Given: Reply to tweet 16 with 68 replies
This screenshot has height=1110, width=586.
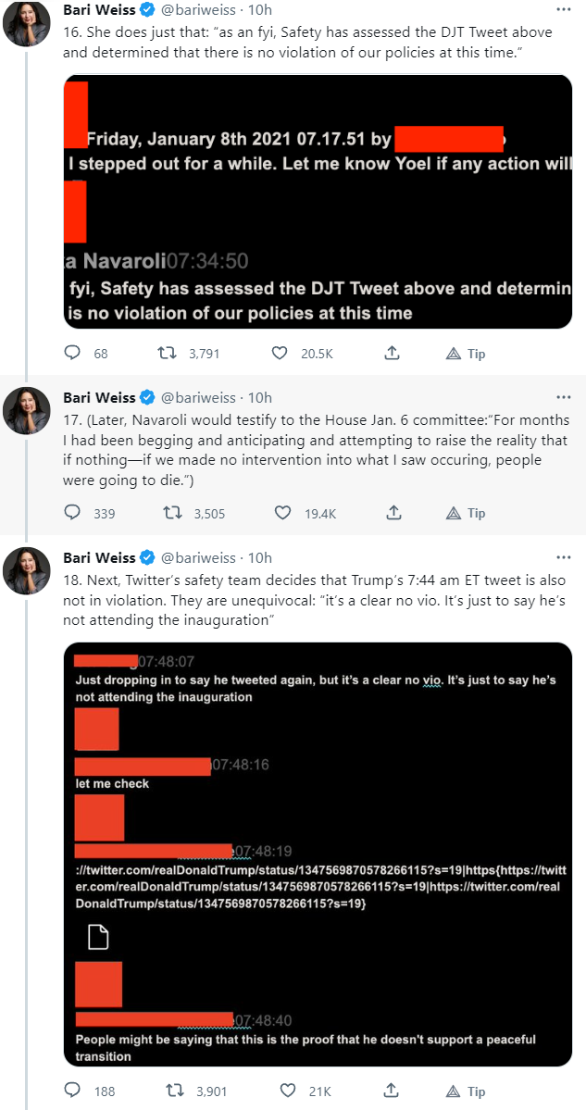Looking at the screenshot, I should [73, 354].
